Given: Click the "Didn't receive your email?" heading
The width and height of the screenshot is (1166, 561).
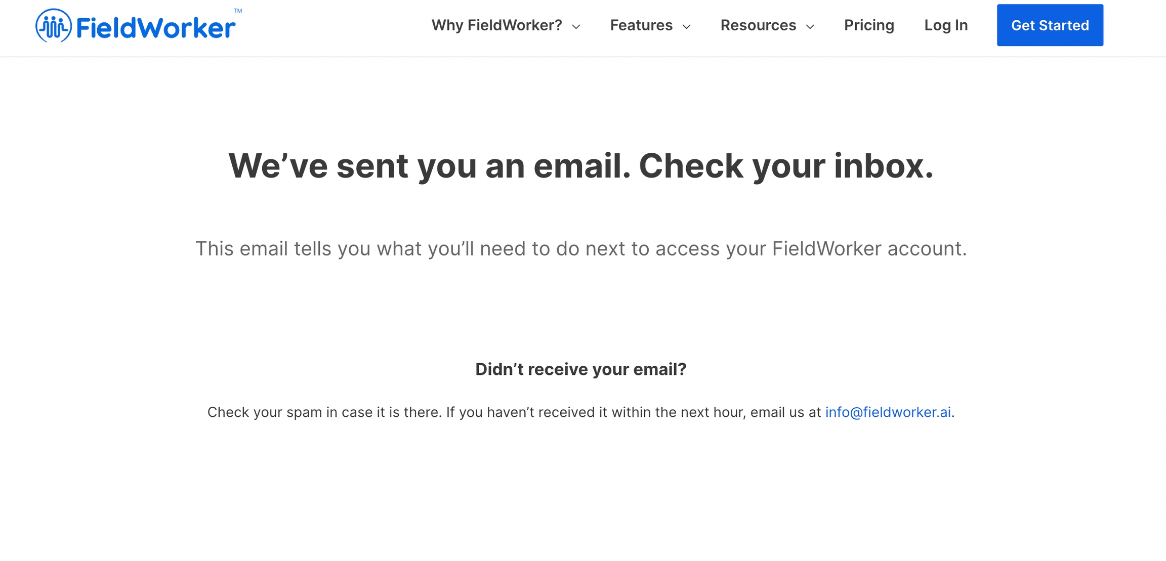Looking at the screenshot, I should [x=580, y=369].
